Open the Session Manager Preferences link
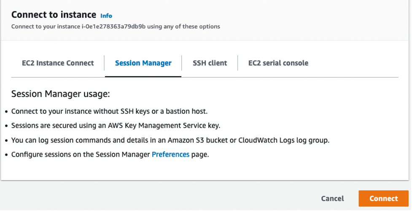The width and height of the screenshot is (412, 211). (170, 154)
